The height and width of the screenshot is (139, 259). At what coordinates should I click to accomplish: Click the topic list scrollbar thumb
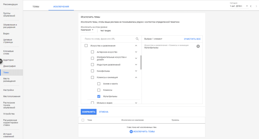point(141,62)
